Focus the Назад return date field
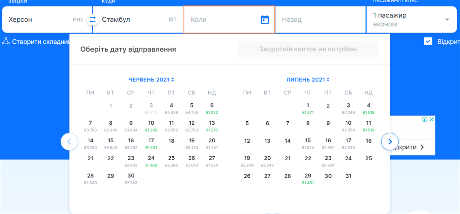 point(320,19)
